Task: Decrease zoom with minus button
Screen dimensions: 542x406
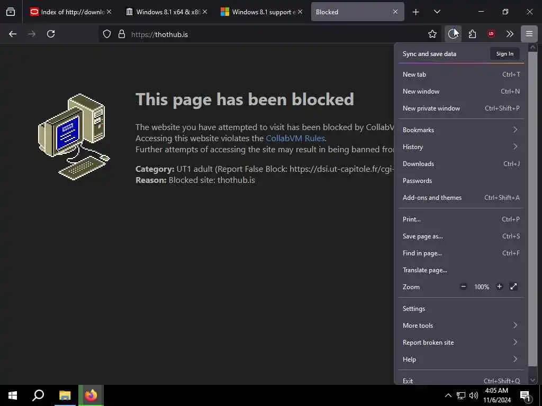Action: (463, 287)
